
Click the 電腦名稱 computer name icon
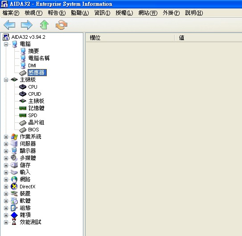(x=23, y=58)
